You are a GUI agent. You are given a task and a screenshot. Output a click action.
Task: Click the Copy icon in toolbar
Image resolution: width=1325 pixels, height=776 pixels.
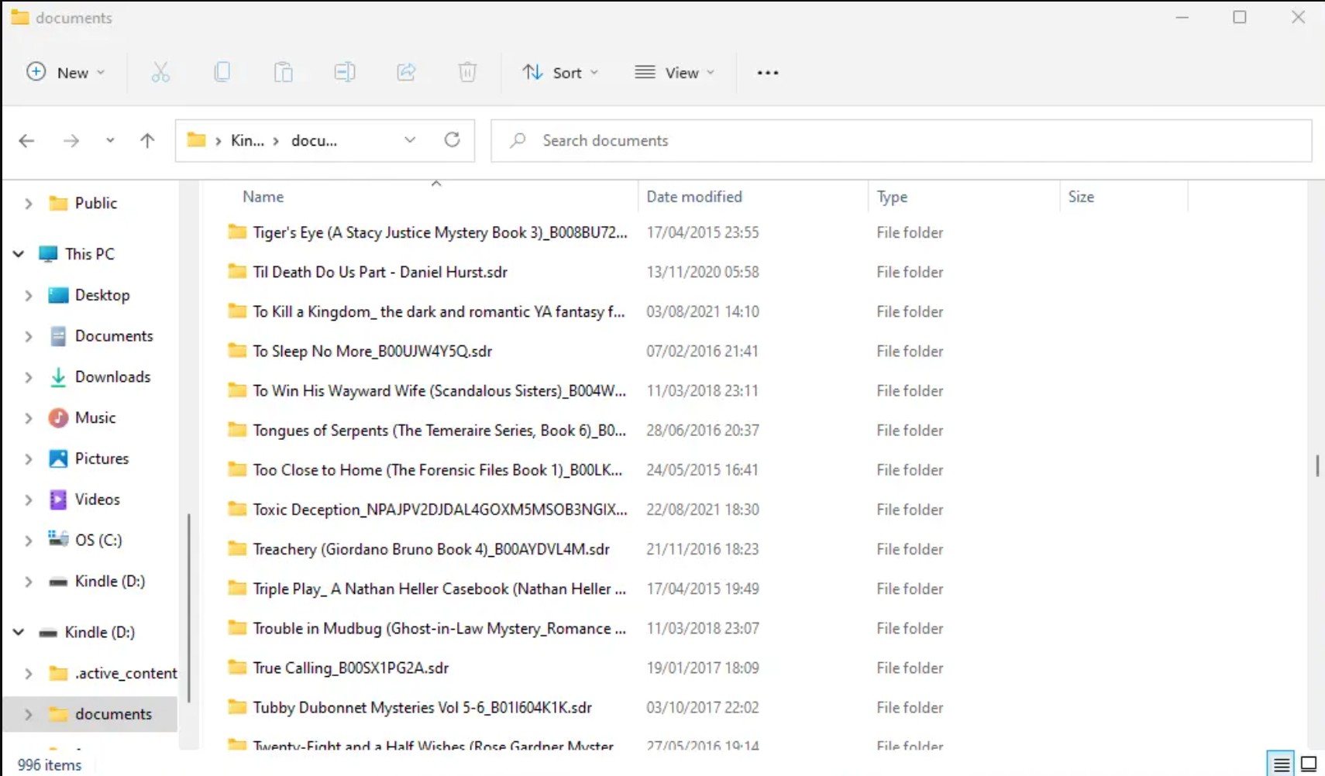pos(222,73)
